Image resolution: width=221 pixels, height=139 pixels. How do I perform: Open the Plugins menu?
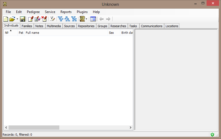click(82, 12)
